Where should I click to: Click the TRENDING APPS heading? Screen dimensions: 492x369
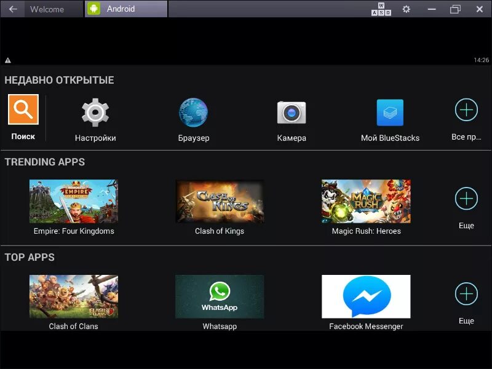pos(45,162)
